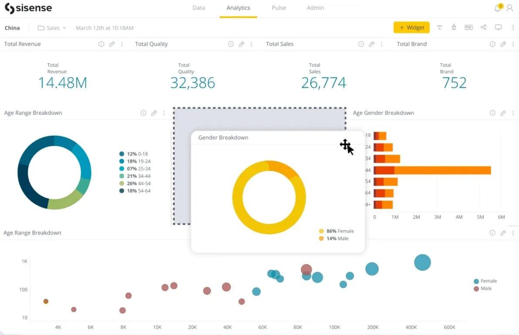
Task: Show info for the bubble chart widget
Action: tap(492, 233)
